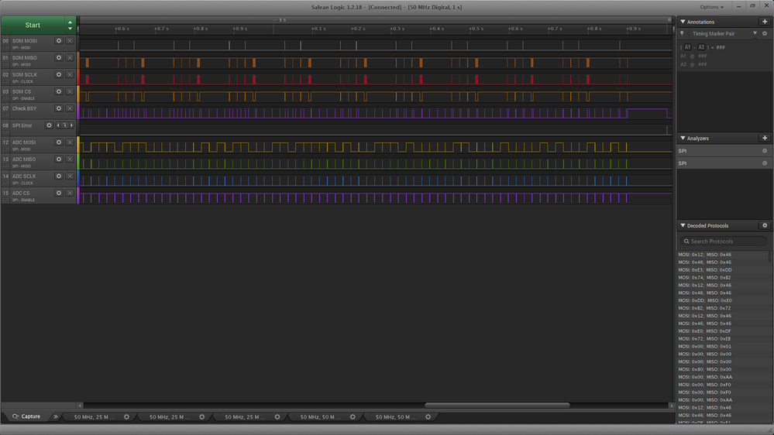
Task: Remove the ADC SCLK channel with X
Action: pyautogui.click(x=70, y=176)
